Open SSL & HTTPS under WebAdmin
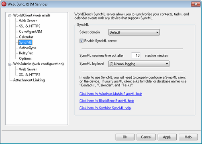202x144 pixels. [30, 74]
